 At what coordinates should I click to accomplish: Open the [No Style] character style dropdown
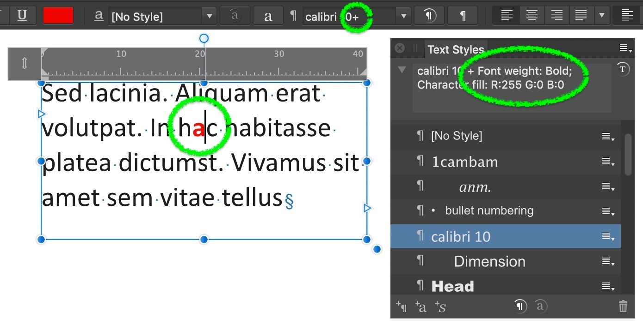coord(210,16)
